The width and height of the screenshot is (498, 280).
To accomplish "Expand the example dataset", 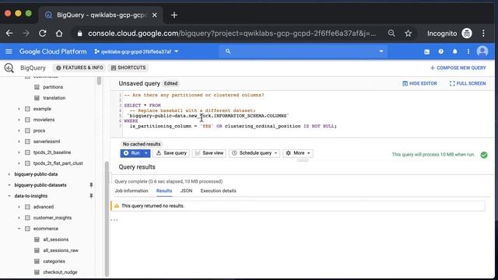I will [x=19, y=109].
